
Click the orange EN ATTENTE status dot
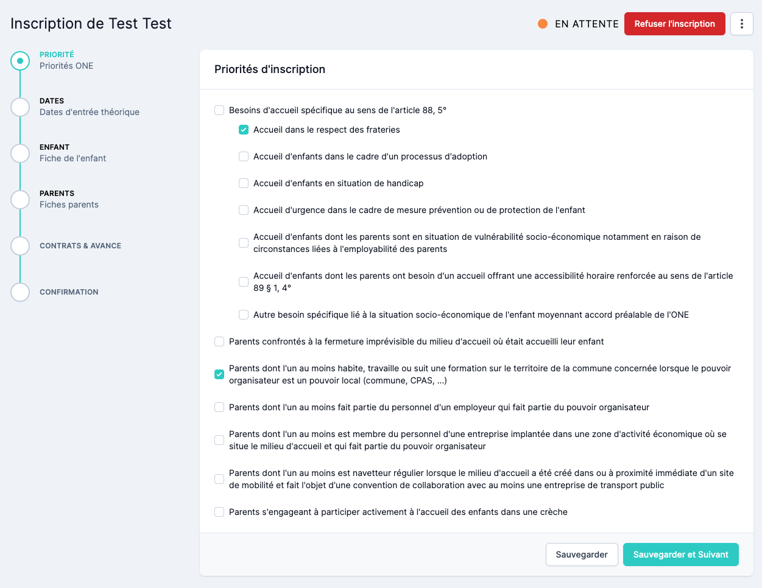click(543, 24)
